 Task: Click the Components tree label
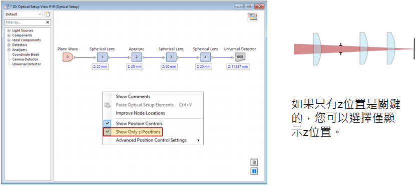pyautogui.click(x=23, y=35)
